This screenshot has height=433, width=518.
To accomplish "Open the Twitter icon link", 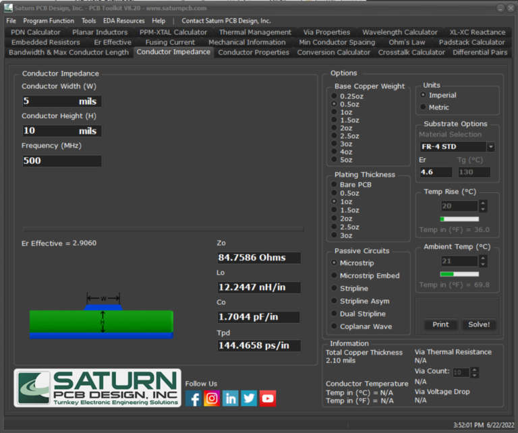I will (249, 399).
